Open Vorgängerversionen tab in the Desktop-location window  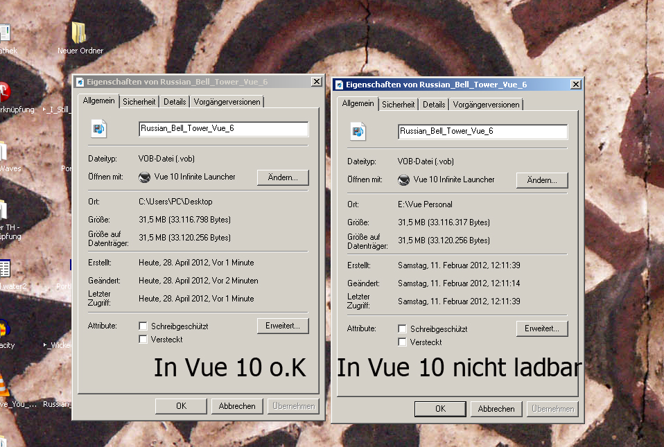click(x=227, y=102)
